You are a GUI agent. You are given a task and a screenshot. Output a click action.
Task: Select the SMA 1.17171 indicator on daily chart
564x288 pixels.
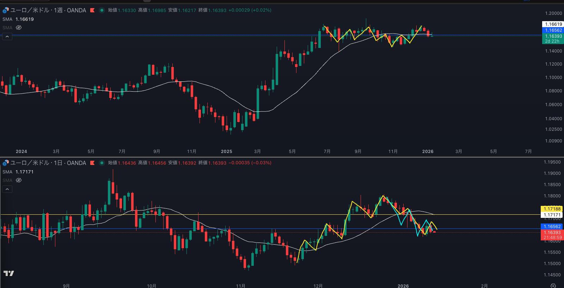[x=18, y=172]
